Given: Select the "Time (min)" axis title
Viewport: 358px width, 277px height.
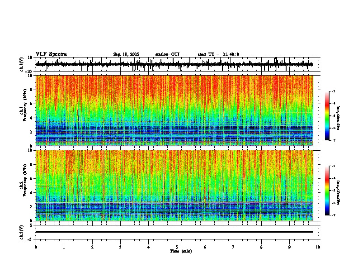Looking at the screenshot, I should coord(181,251).
